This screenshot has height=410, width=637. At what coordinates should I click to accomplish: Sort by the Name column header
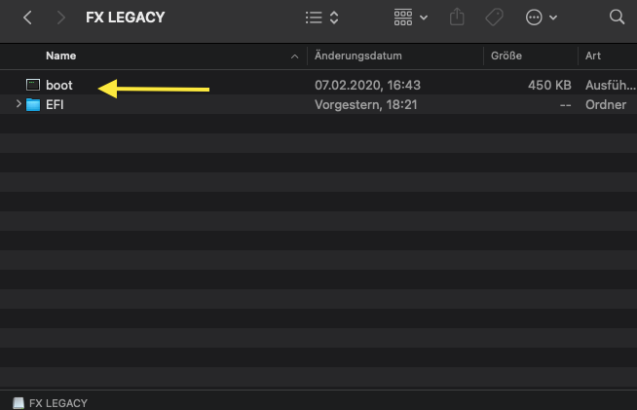point(60,56)
